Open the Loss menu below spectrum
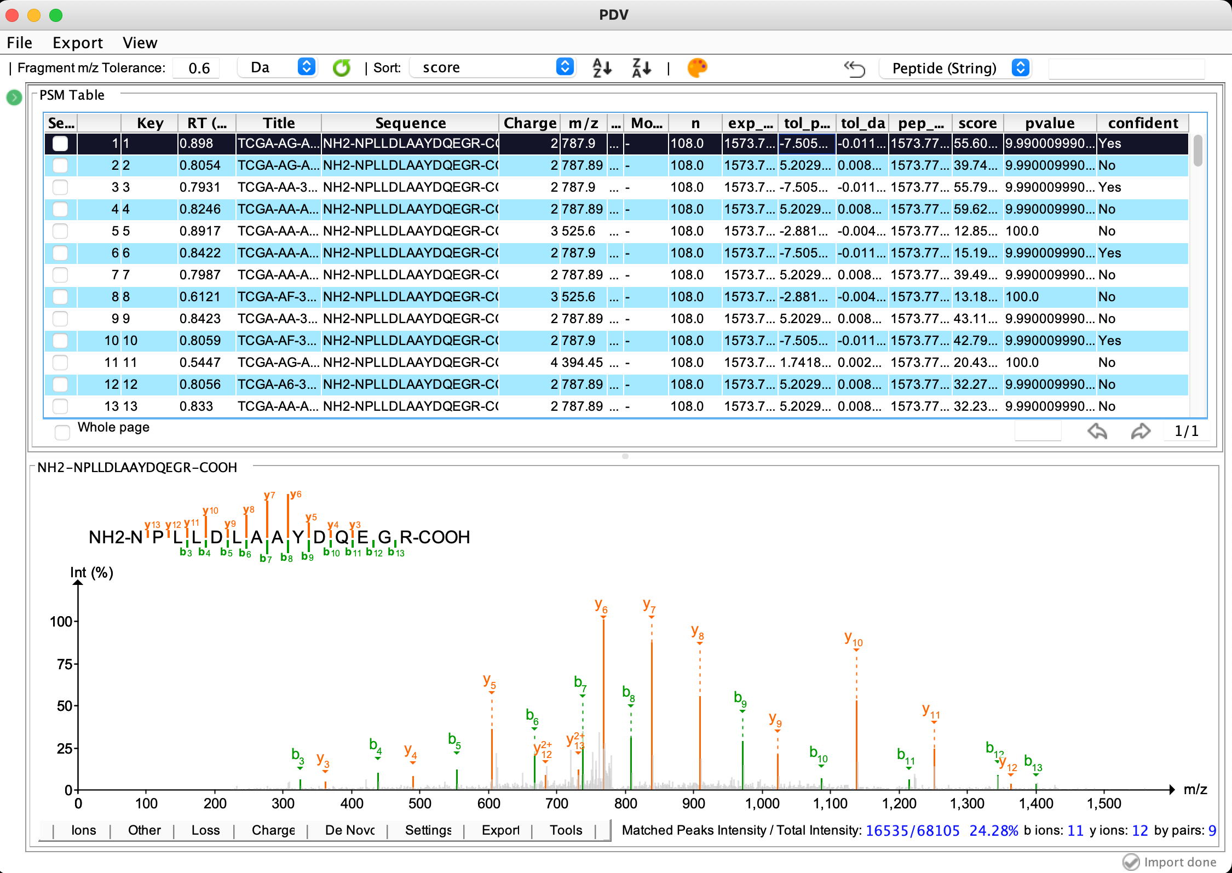Viewport: 1232px width, 873px height. (x=205, y=830)
